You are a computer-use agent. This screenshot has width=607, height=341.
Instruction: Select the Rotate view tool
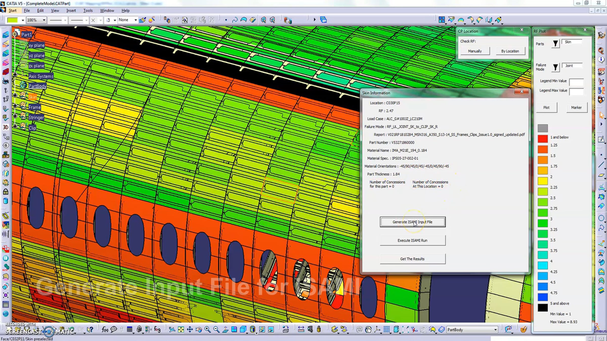pyautogui.click(x=199, y=329)
